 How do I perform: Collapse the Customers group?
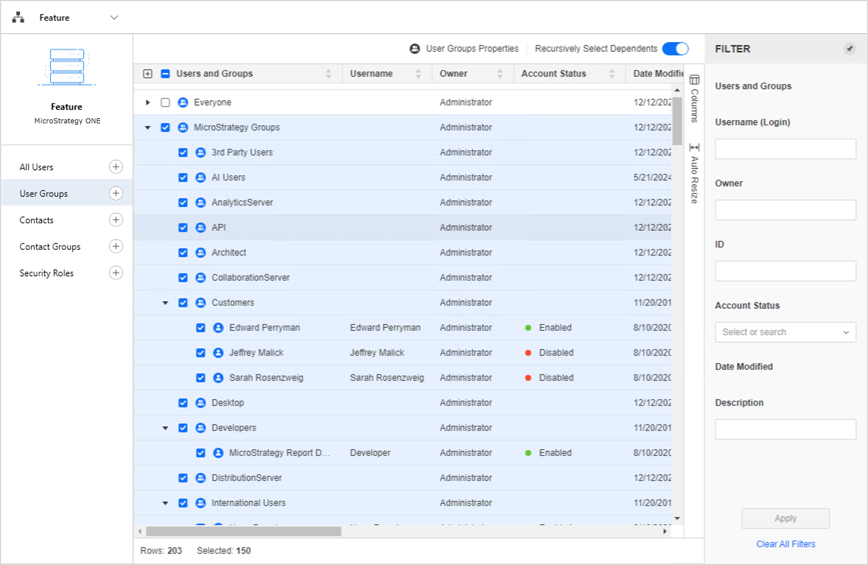click(165, 303)
